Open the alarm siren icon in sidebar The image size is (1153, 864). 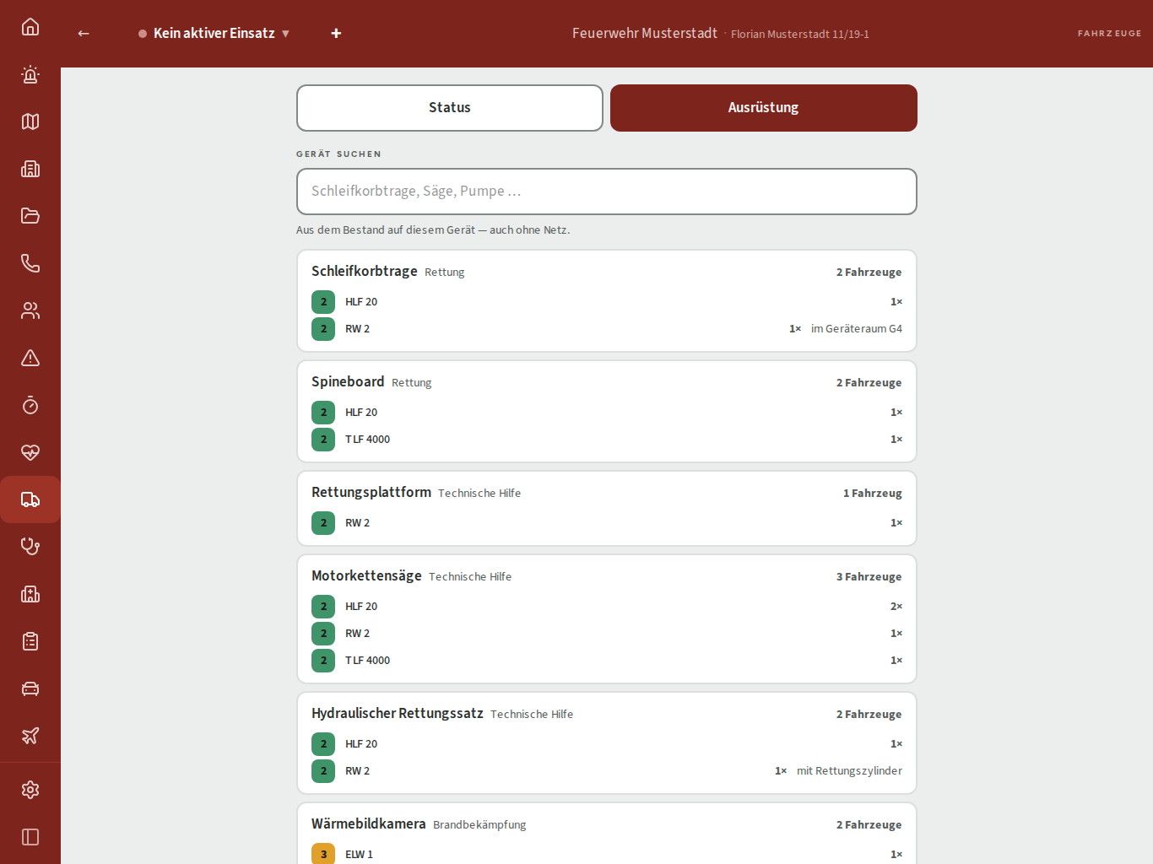pos(30,74)
